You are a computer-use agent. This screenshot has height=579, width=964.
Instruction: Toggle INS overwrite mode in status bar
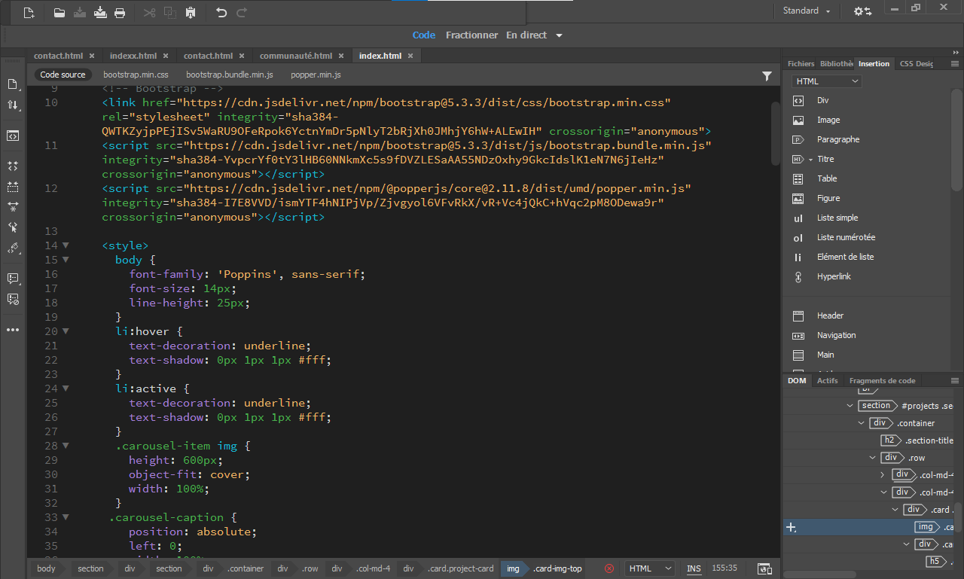(x=694, y=569)
